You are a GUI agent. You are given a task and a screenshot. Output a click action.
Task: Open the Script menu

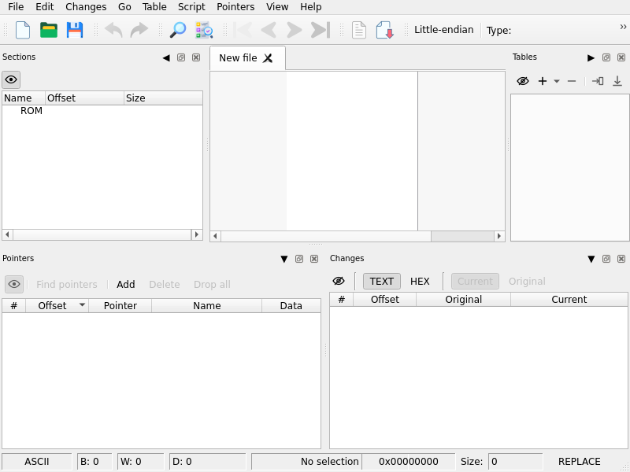coord(191,7)
